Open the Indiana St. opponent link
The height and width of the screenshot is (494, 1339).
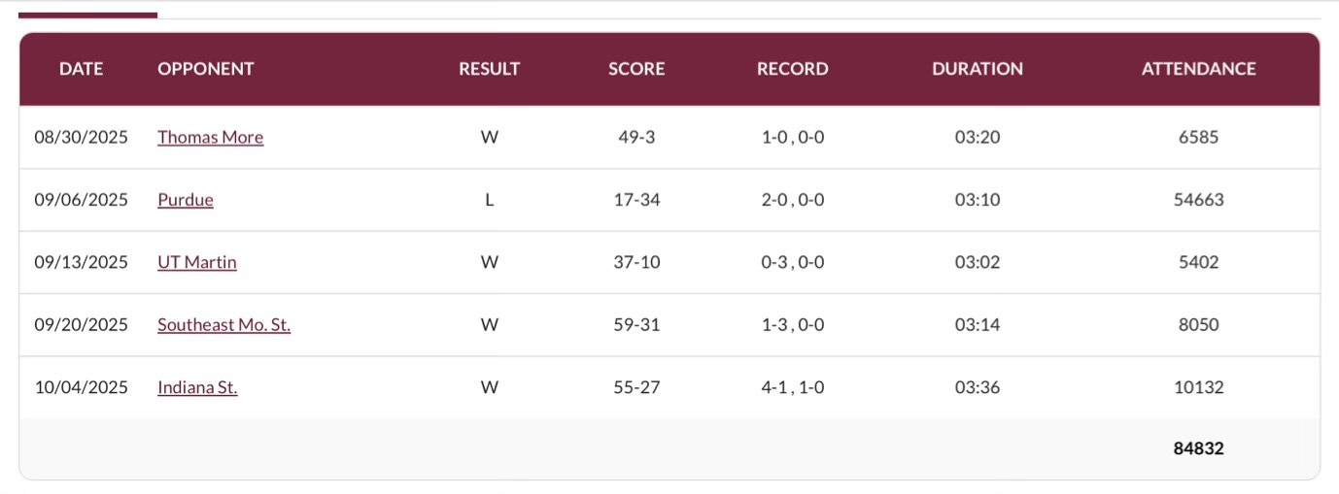(197, 387)
